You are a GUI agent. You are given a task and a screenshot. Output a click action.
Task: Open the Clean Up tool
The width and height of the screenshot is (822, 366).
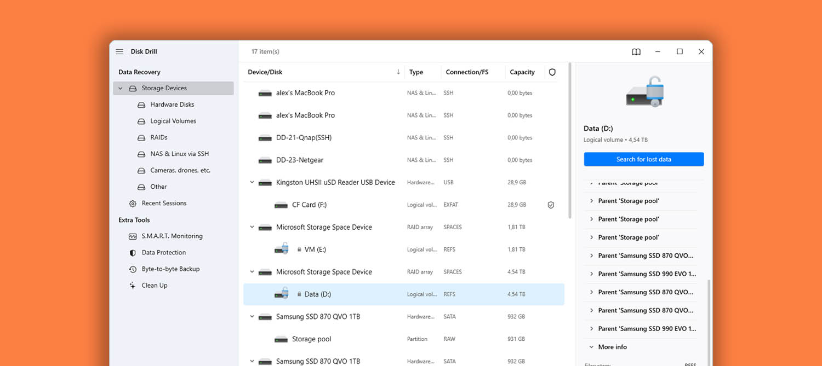point(154,285)
